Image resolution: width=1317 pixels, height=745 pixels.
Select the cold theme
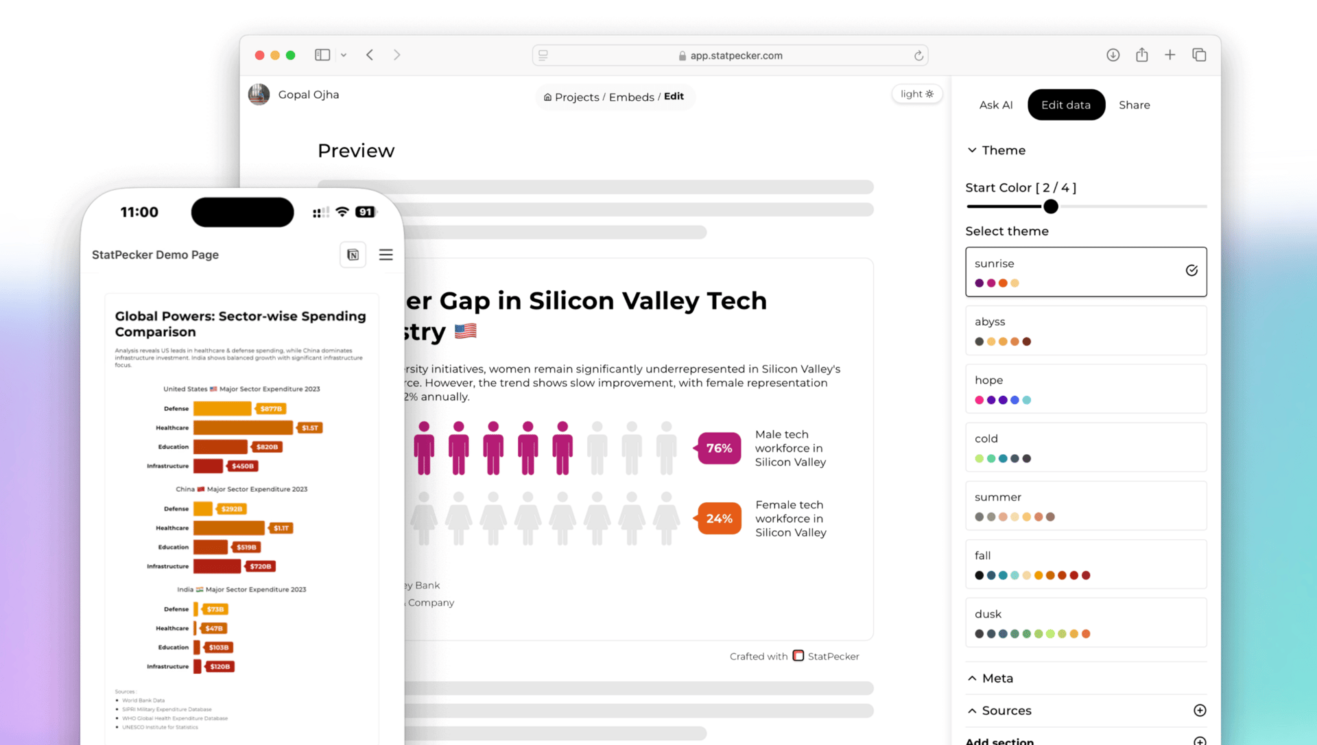(1086, 447)
